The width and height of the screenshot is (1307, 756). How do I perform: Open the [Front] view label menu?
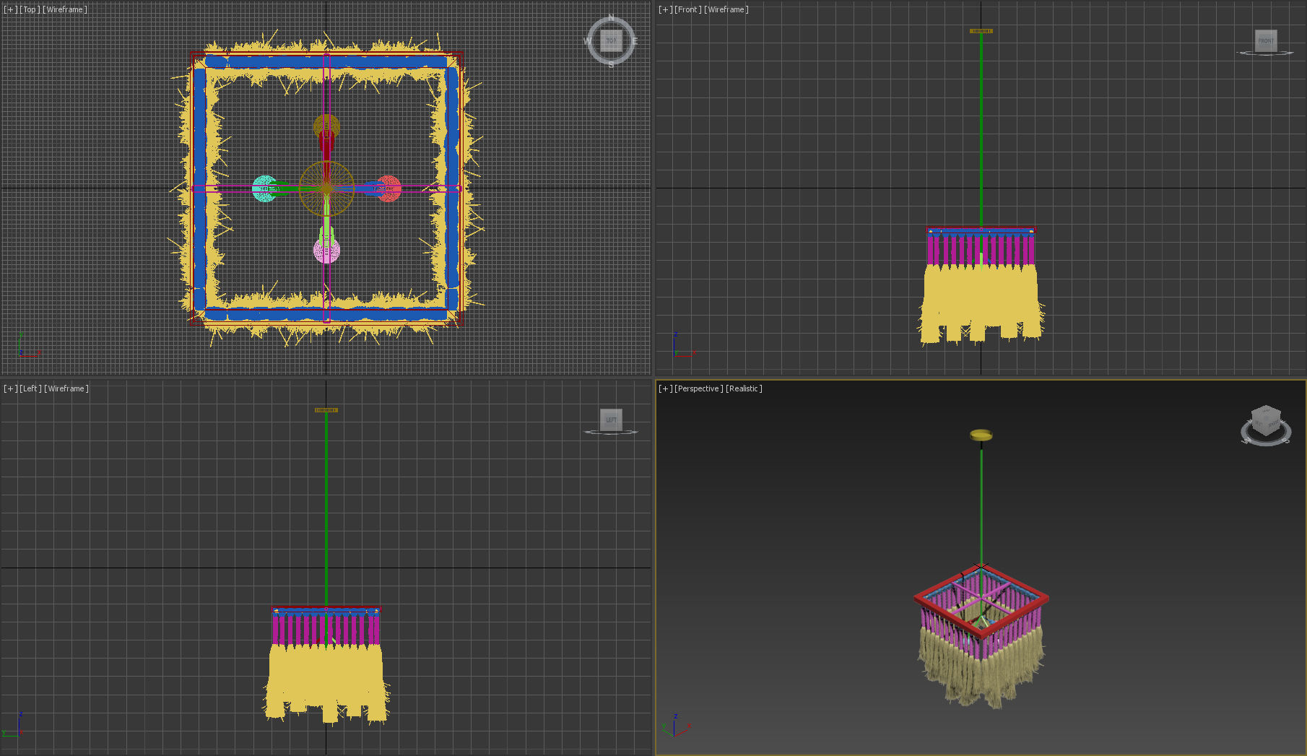pos(687,9)
